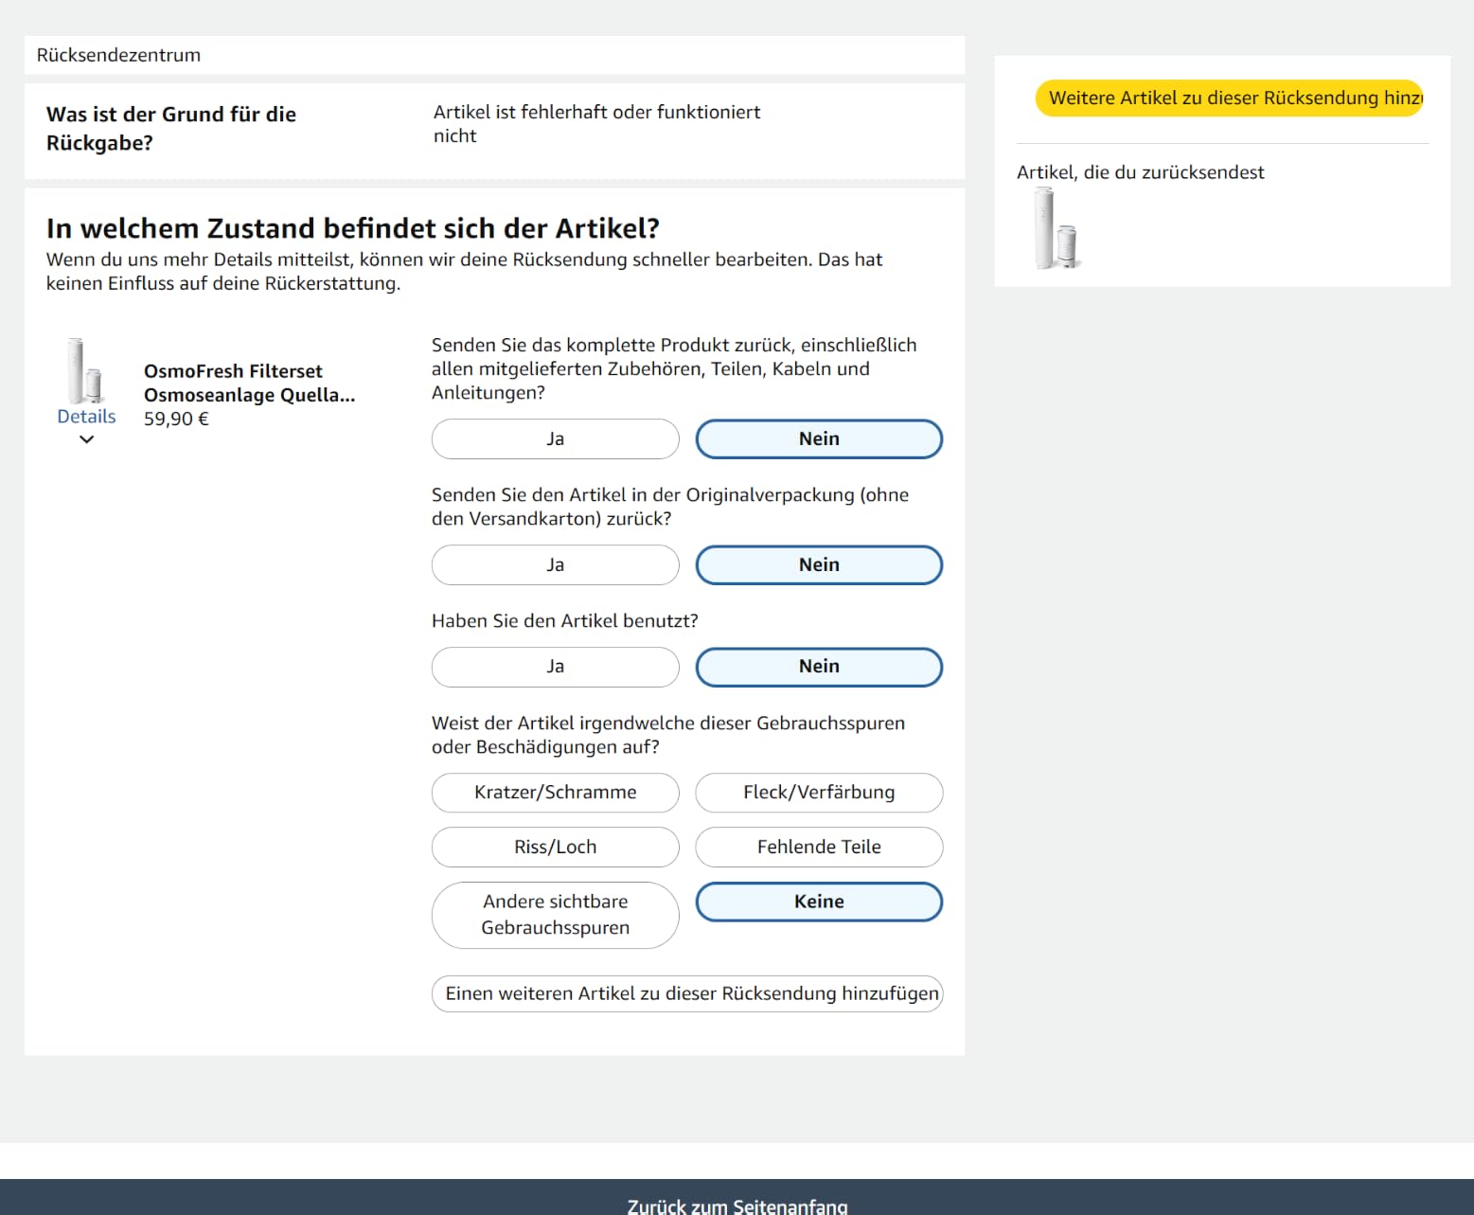This screenshot has height=1215, width=1474.
Task: Click the OsmoFresh Filterset Osmoseanlage product title
Action: [249, 383]
